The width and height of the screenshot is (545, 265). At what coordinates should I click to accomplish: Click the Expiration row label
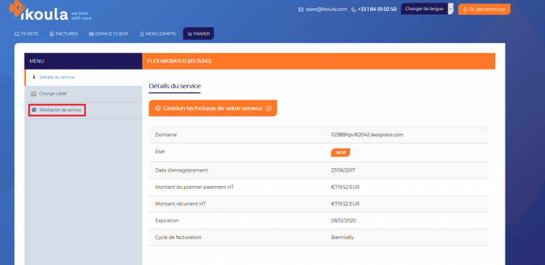167,221
